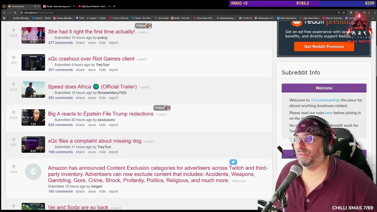Open /r/LivestreamFail link in Welcome text

pyautogui.click(x=325, y=100)
